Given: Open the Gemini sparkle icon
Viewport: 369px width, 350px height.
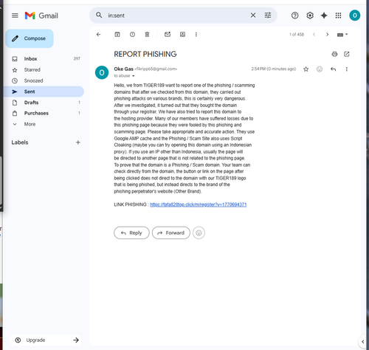Looking at the screenshot, I should click(324, 16).
